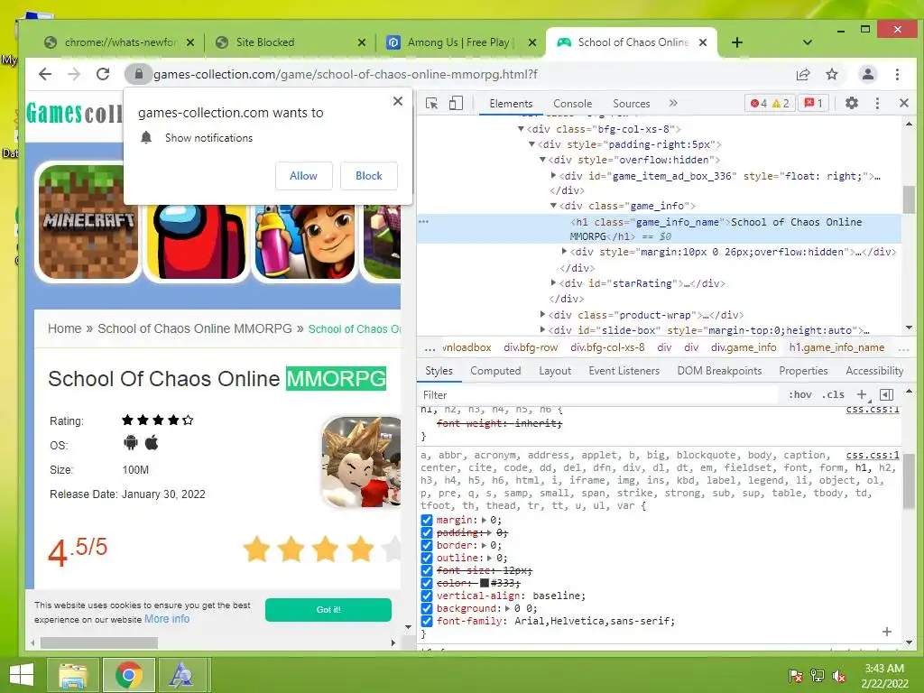Expand the starRating div node
Image resolution: width=924 pixels, height=693 pixels.
tap(553, 282)
